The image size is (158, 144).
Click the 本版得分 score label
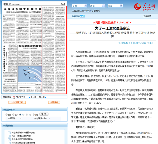tap(12, 118)
